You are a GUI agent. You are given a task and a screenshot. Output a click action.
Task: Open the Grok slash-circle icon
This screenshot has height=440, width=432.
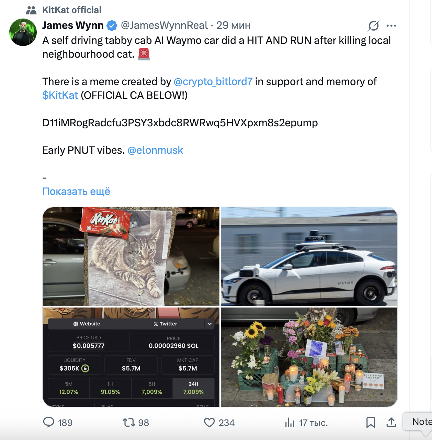[374, 25]
